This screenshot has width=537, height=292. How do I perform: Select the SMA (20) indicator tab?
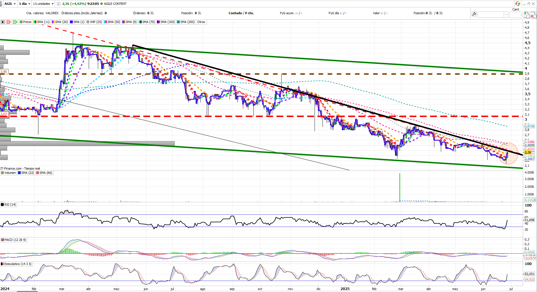pos(60,22)
